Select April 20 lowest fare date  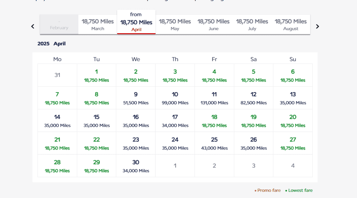pos(293,120)
